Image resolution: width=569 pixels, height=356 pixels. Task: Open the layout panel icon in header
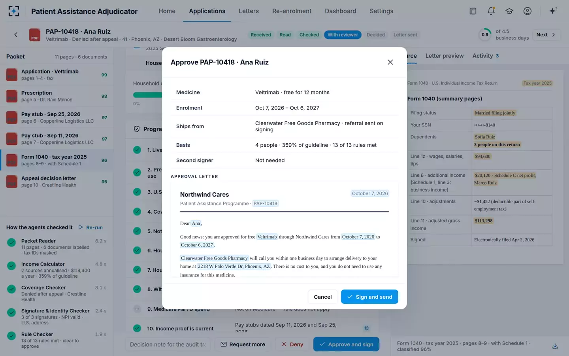[x=473, y=11]
